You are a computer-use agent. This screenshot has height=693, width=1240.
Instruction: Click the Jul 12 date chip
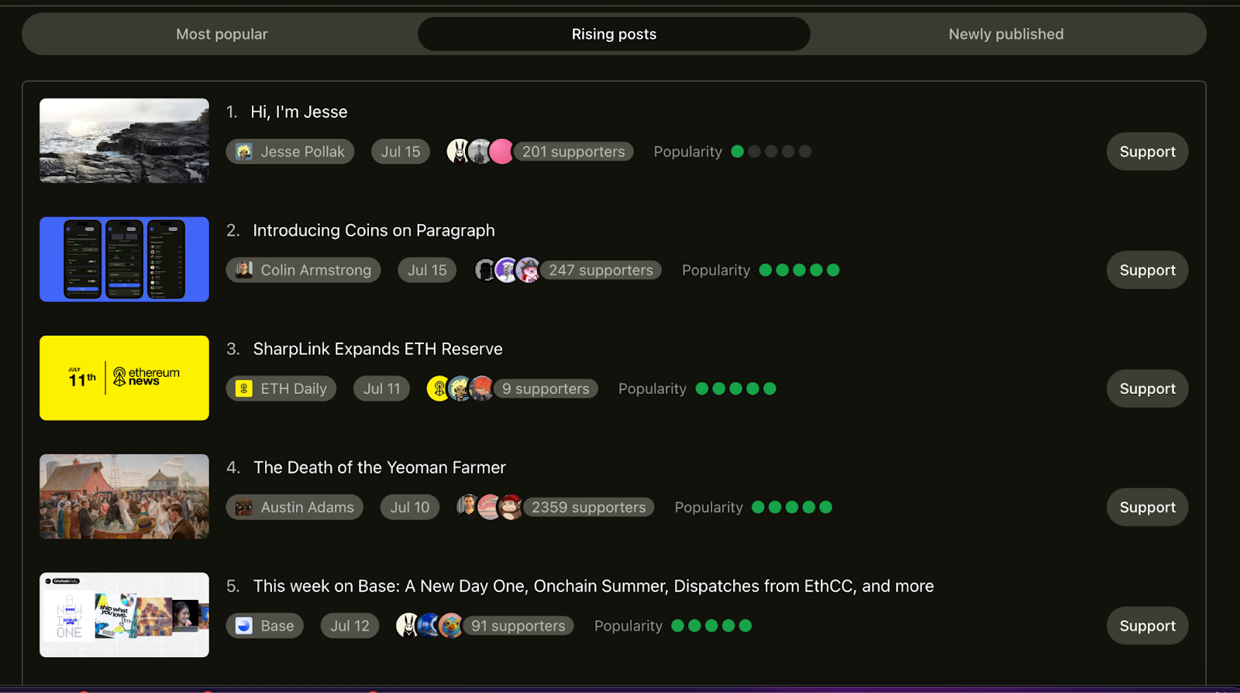point(350,626)
